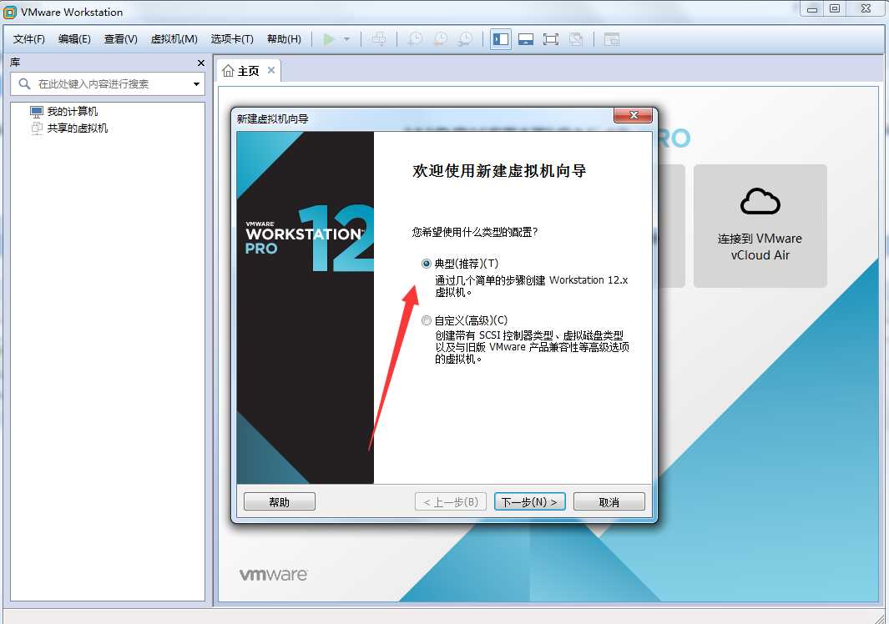Close the 新建虚拟机向导 dialog
The height and width of the screenshot is (624, 889).
pyautogui.click(x=634, y=115)
